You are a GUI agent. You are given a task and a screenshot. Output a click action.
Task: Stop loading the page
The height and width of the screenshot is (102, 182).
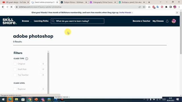(11, 7)
